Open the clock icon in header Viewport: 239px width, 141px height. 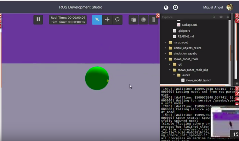(175, 7)
